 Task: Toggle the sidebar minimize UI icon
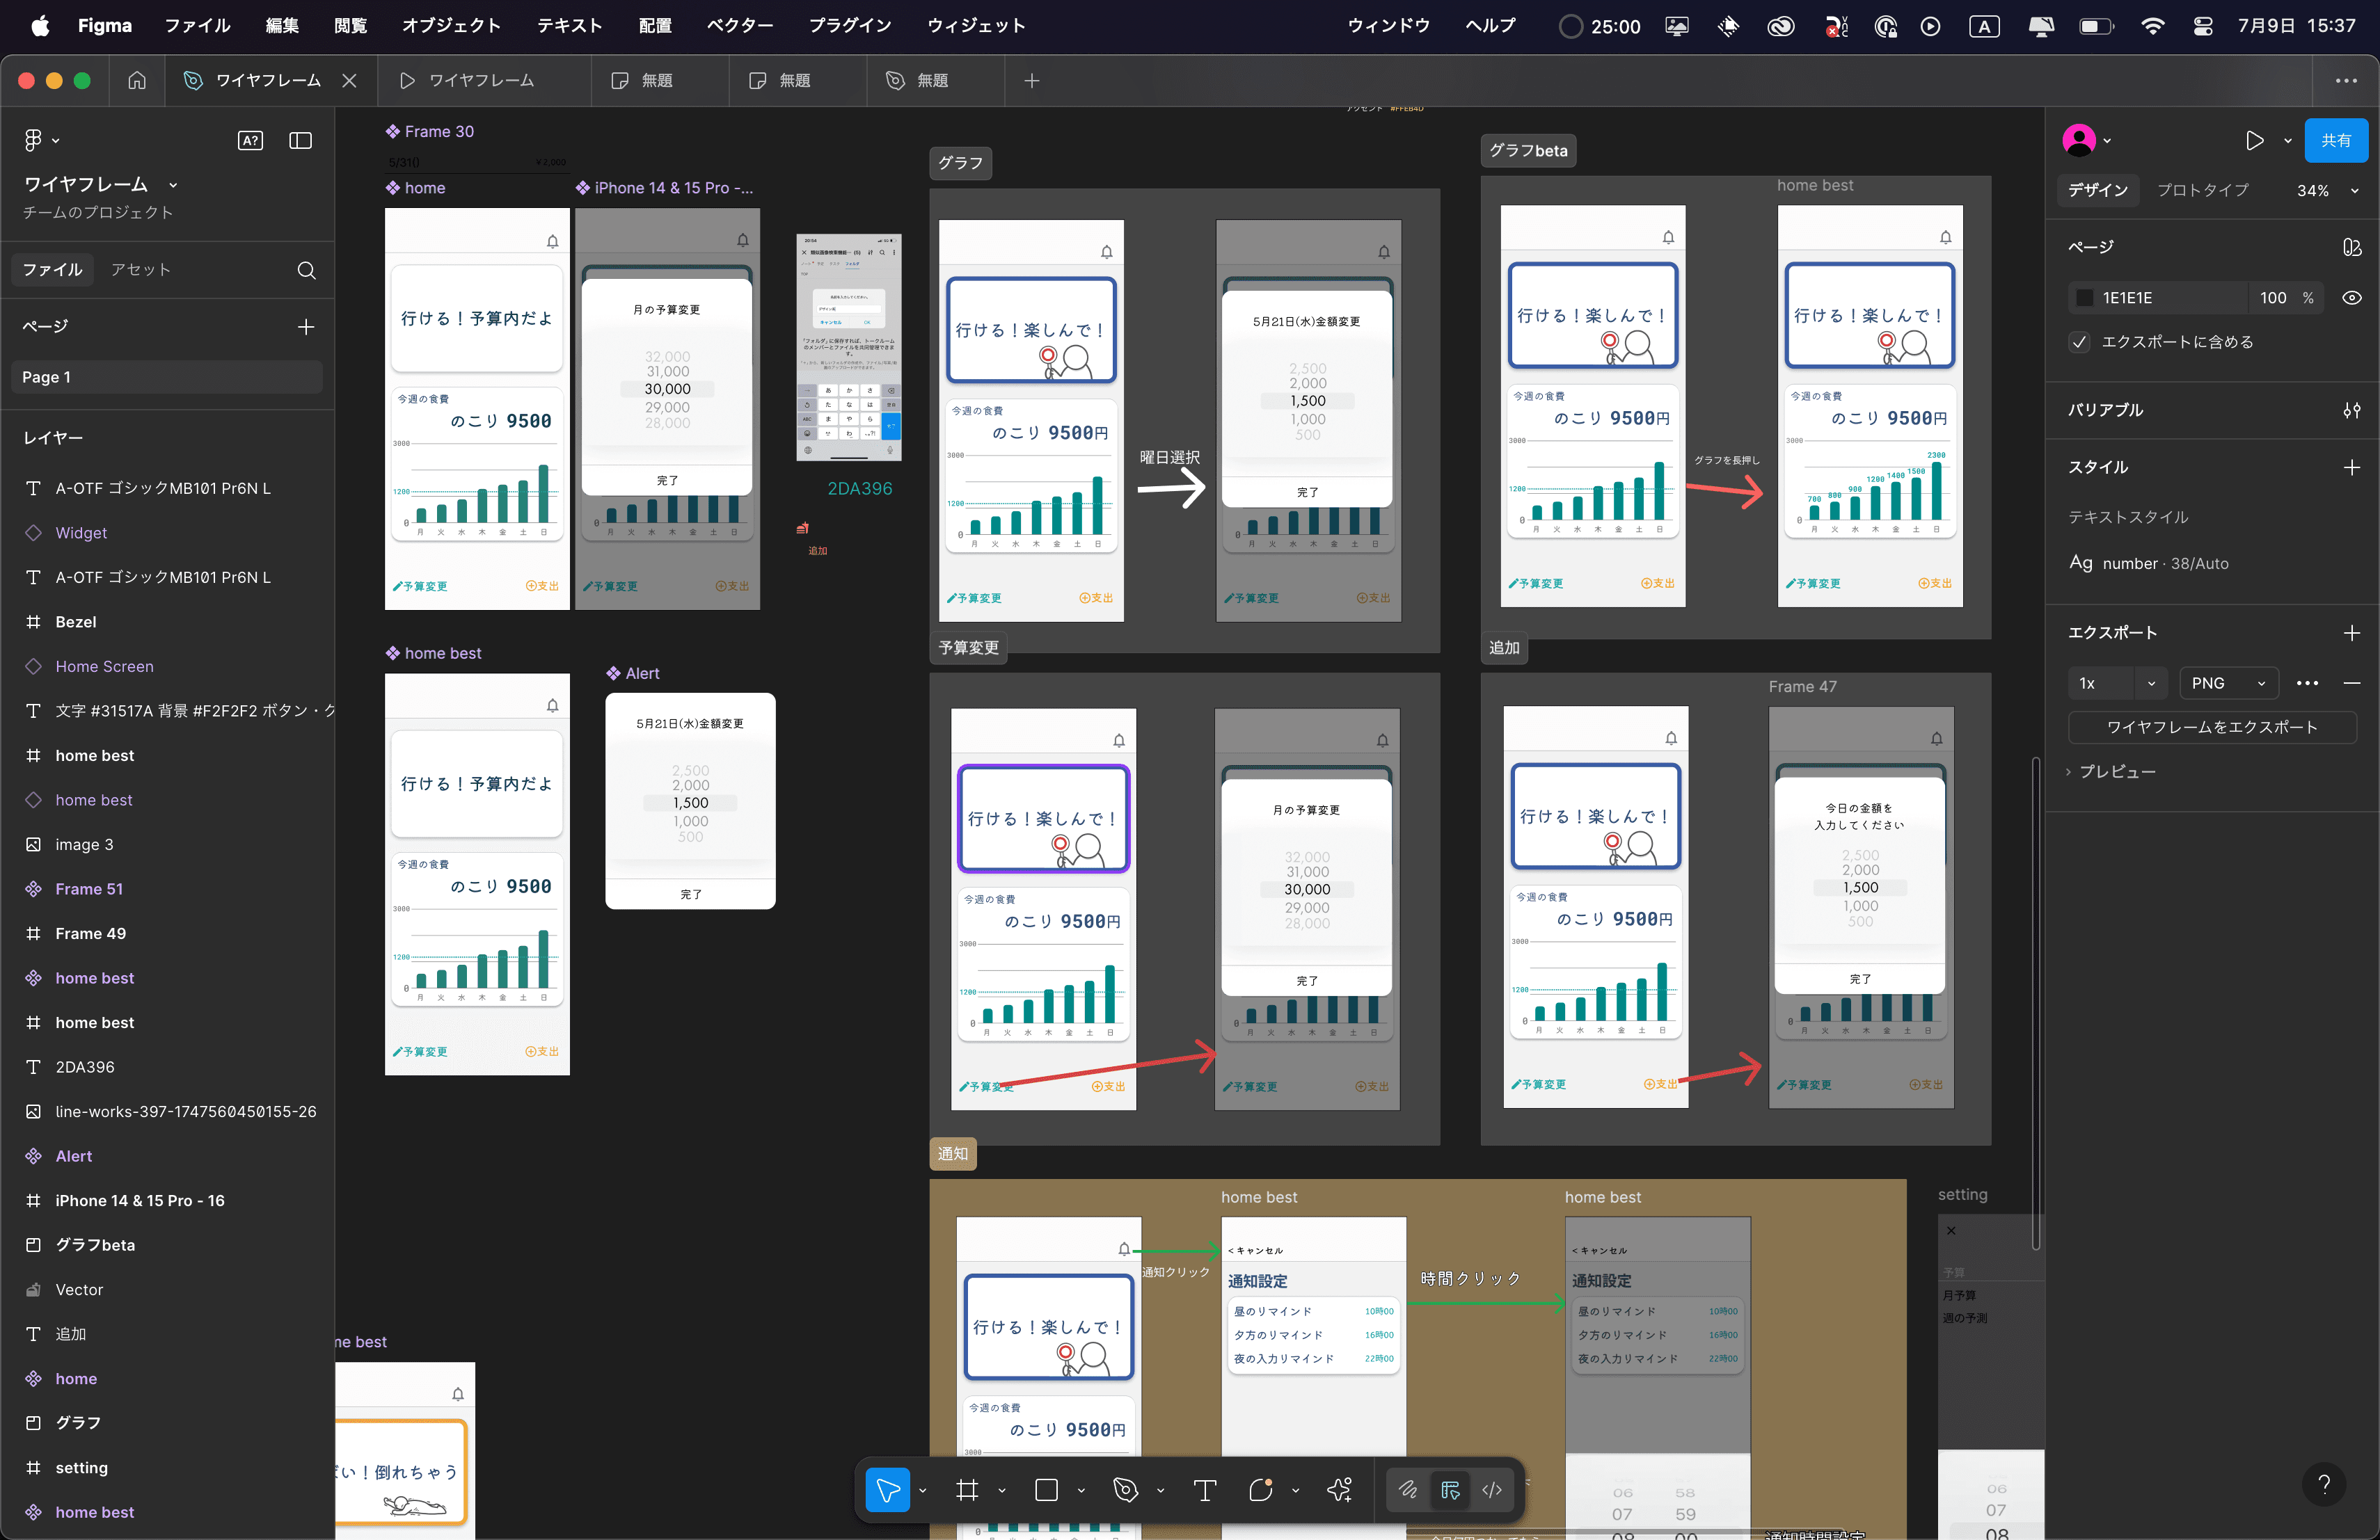[300, 141]
